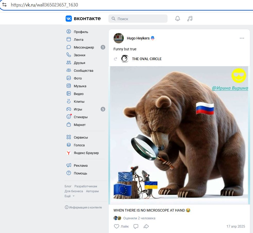Click into the Поиск search field
This screenshot has height=233, width=253.
click(x=138, y=19)
